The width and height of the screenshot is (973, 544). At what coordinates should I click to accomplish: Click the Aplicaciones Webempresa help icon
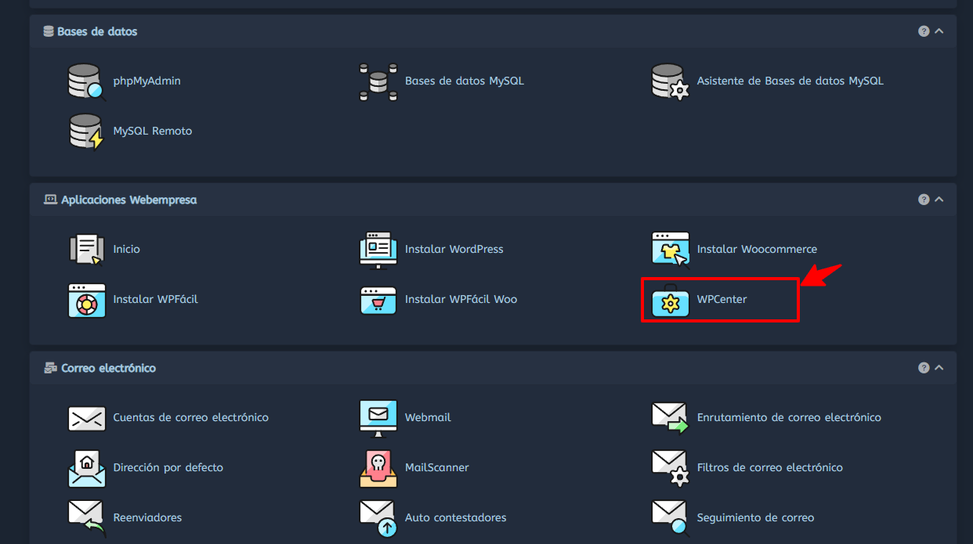924,200
